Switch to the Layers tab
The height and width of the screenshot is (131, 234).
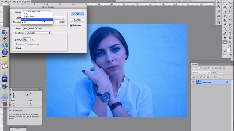tap(194, 64)
